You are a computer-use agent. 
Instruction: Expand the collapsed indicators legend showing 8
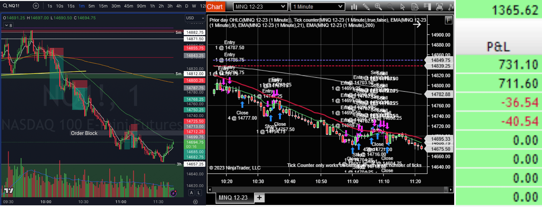click(x=9, y=25)
